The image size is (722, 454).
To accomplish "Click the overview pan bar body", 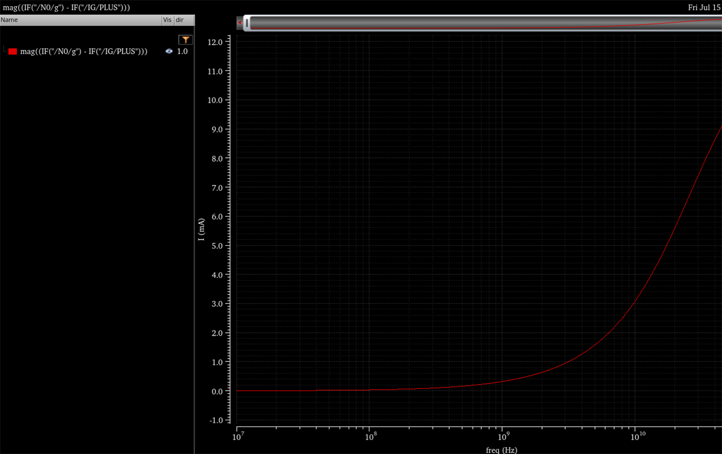I will [x=485, y=23].
